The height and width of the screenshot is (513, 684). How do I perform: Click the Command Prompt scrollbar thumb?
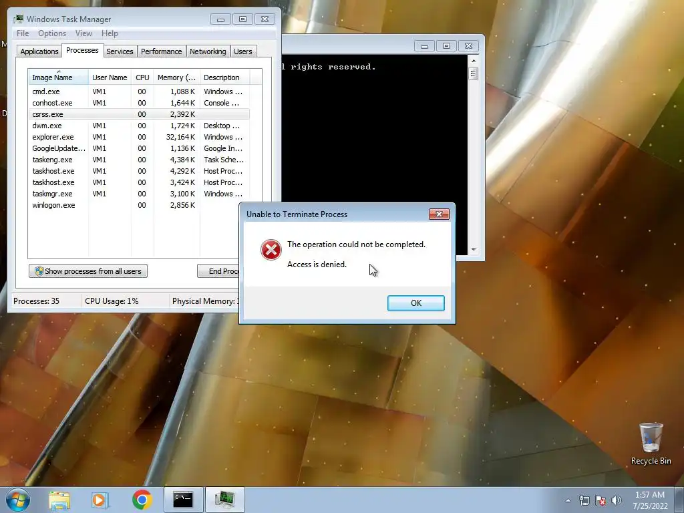pos(474,73)
